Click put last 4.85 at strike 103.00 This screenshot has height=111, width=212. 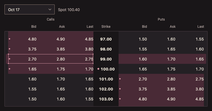pyautogui.click(x=200, y=99)
